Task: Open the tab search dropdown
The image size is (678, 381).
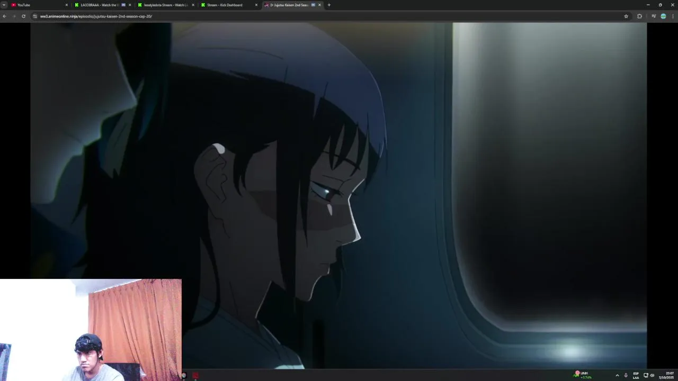Action: 4,5
